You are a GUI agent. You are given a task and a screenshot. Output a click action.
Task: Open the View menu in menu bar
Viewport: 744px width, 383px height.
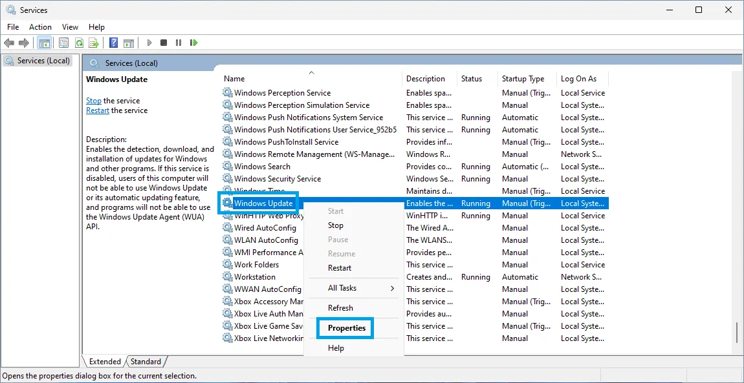click(x=70, y=27)
